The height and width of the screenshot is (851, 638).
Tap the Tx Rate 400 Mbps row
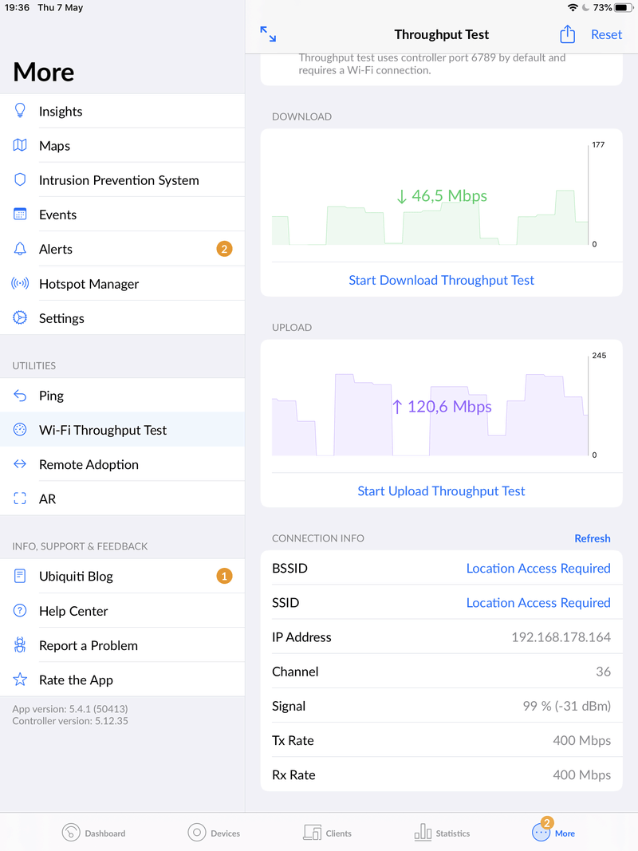[441, 740]
